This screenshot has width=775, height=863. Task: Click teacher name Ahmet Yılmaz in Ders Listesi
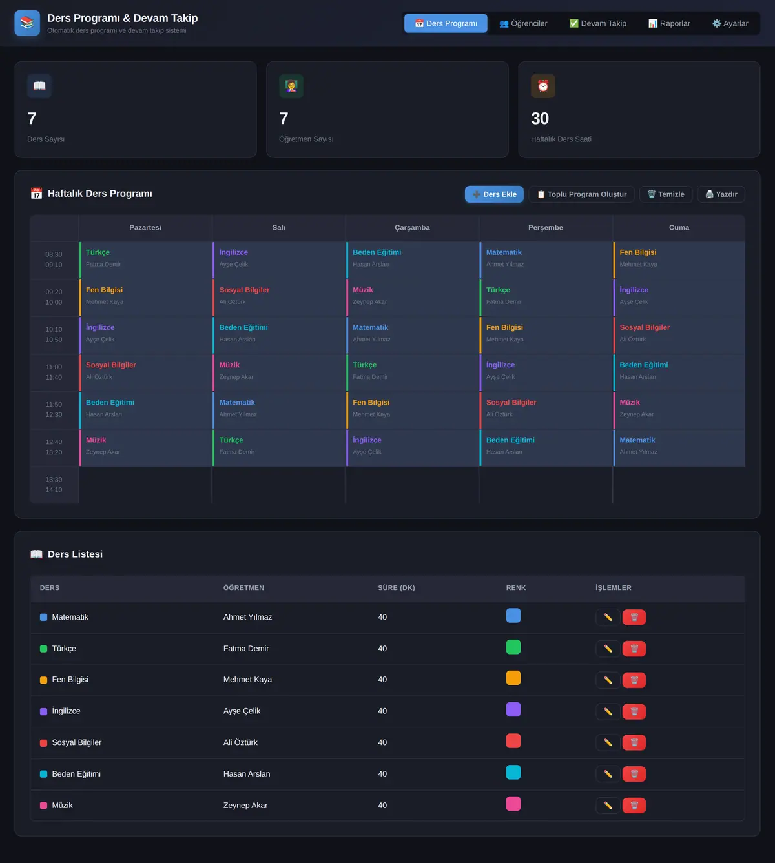(x=248, y=618)
